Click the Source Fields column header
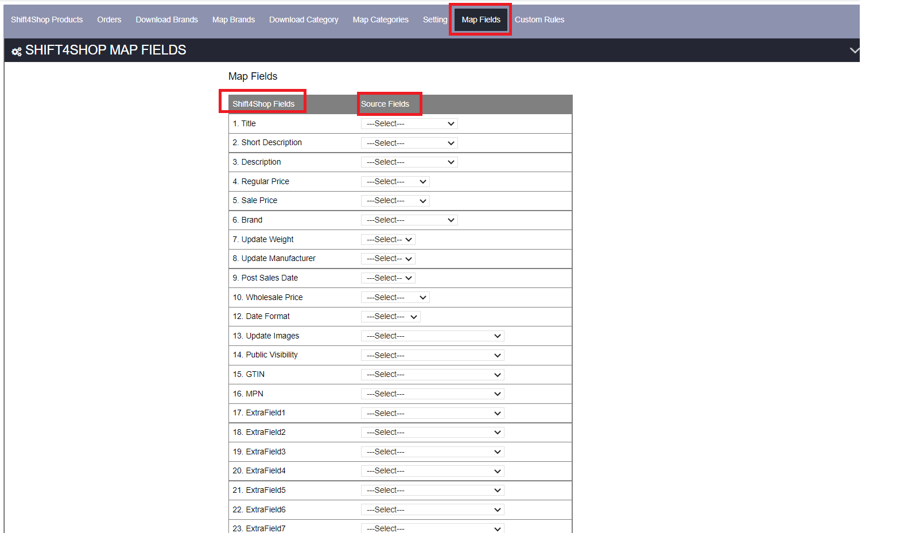The image size is (916, 533). (x=385, y=104)
